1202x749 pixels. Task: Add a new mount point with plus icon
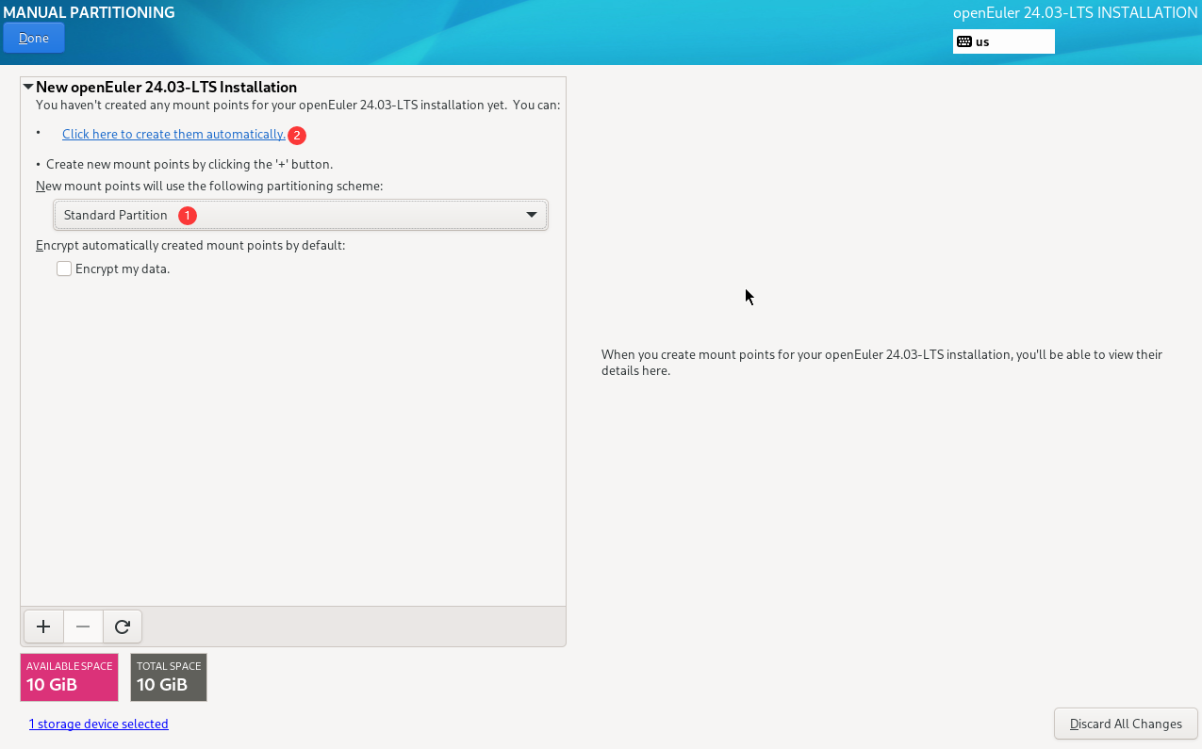point(42,627)
